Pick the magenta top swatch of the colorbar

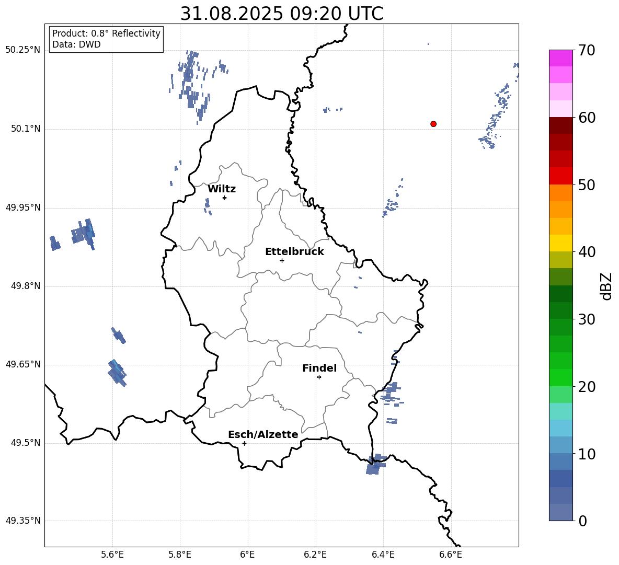[560, 58]
